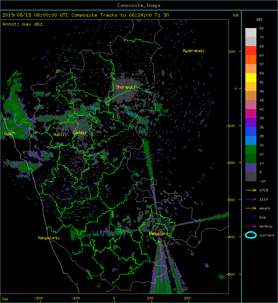Click the 200 km horizontal axis tick
Screen dimensions: 278x303
(x=187, y=298)
